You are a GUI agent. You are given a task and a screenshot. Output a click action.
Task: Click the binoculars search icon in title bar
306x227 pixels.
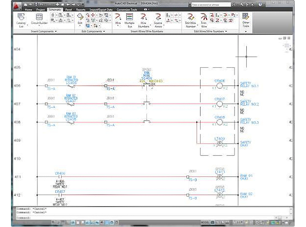233,4
